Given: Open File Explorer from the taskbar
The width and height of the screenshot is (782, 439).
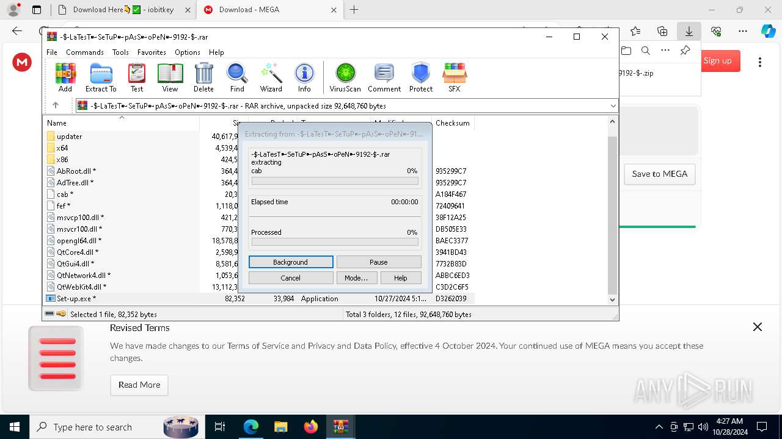Looking at the screenshot, I should (x=281, y=427).
